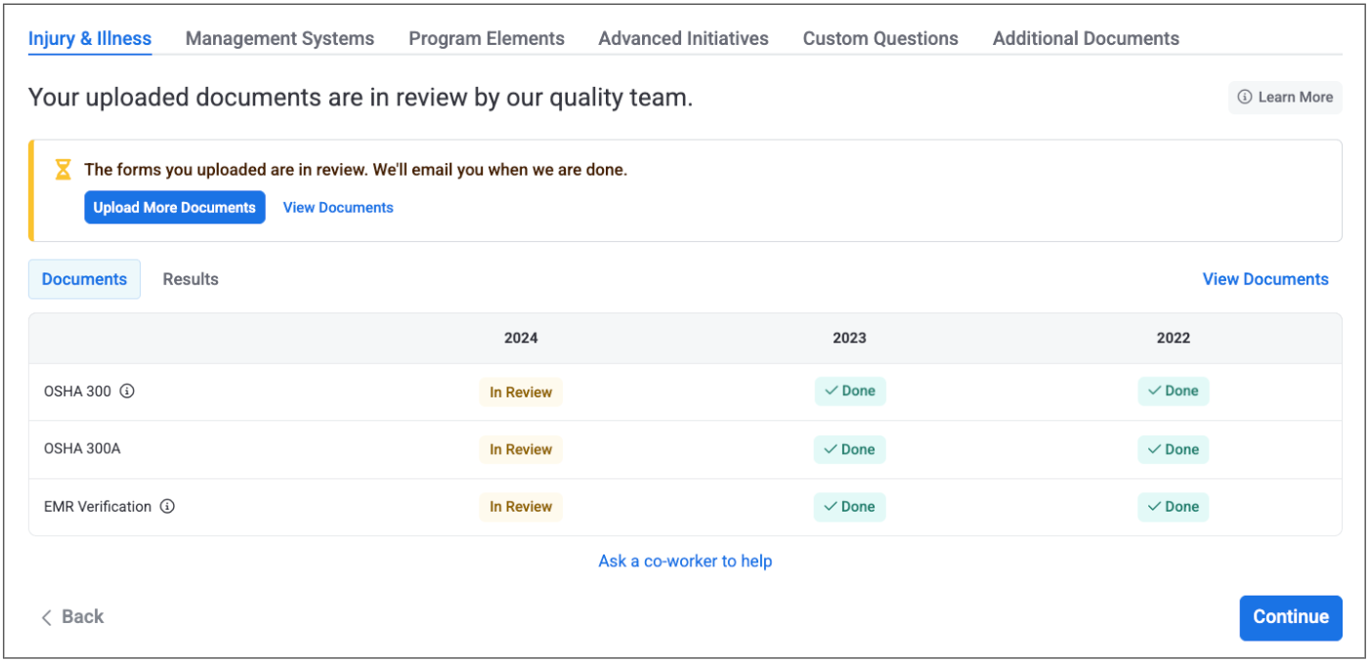Select the Custom Questions tab
Screen dimensions: 1370x662
click(879, 39)
